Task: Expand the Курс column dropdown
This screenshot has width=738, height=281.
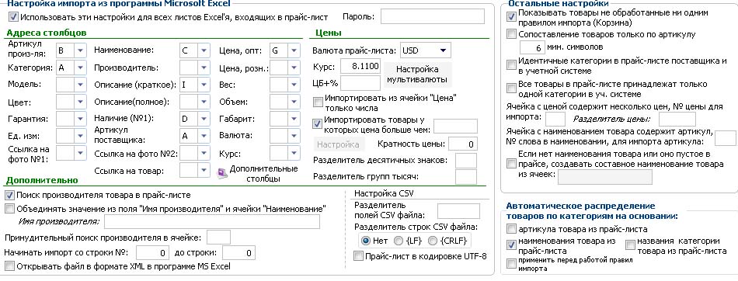Action: (294, 153)
